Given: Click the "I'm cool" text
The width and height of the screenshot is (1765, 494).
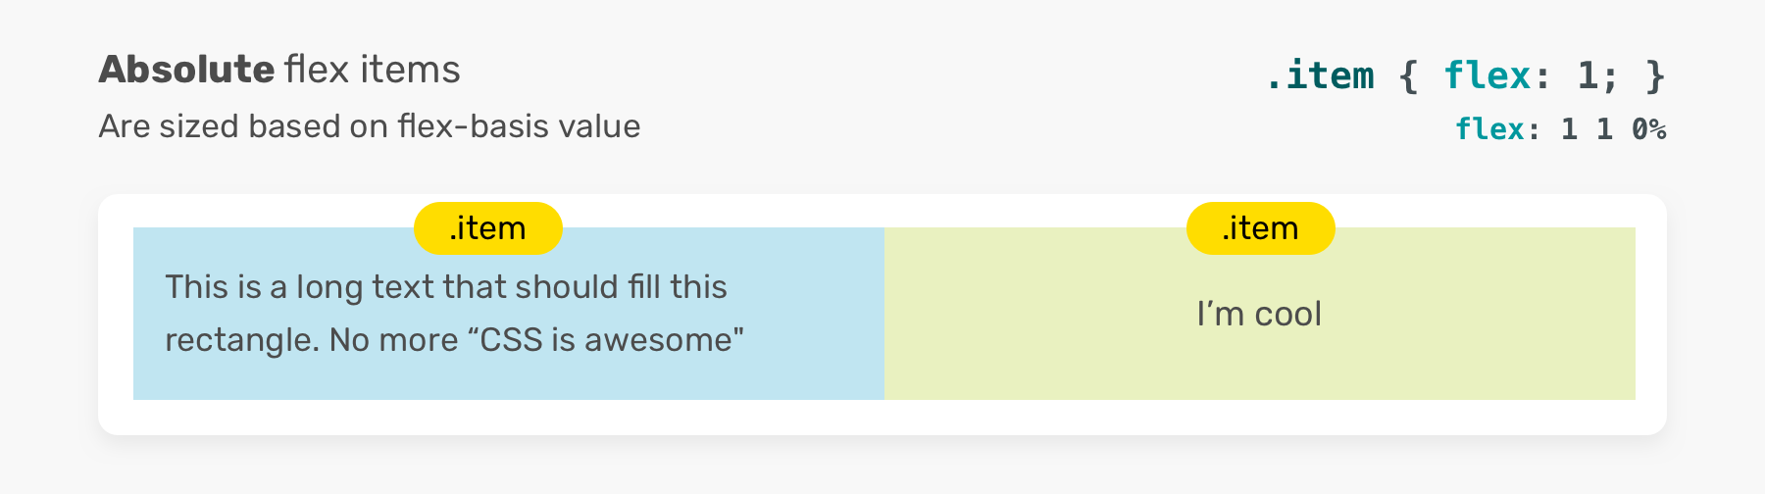Looking at the screenshot, I should [x=1259, y=314].
